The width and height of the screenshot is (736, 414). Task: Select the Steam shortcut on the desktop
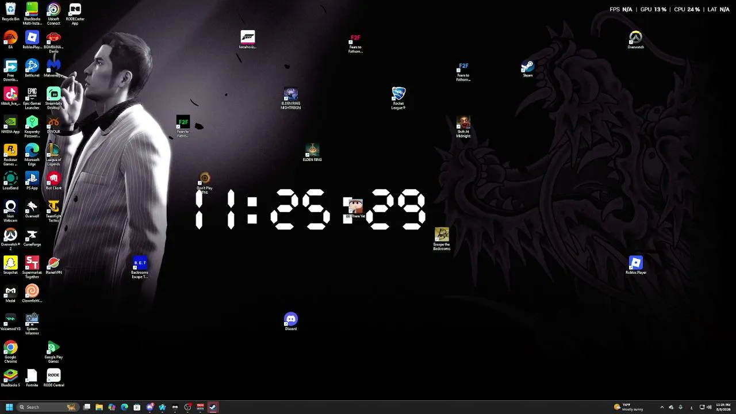tap(528, 68)
